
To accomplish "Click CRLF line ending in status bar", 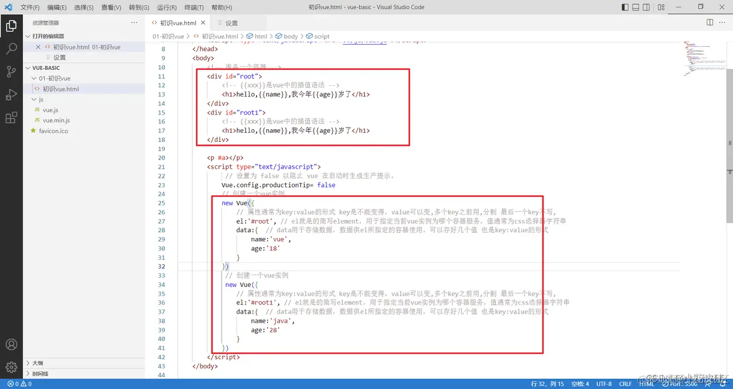I will pos(625,384).
